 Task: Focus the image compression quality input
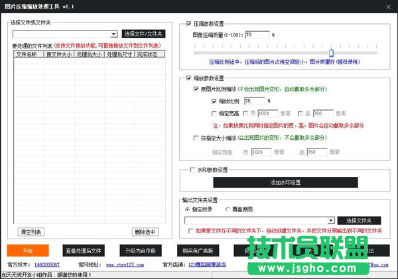click(x=257, y=34)
